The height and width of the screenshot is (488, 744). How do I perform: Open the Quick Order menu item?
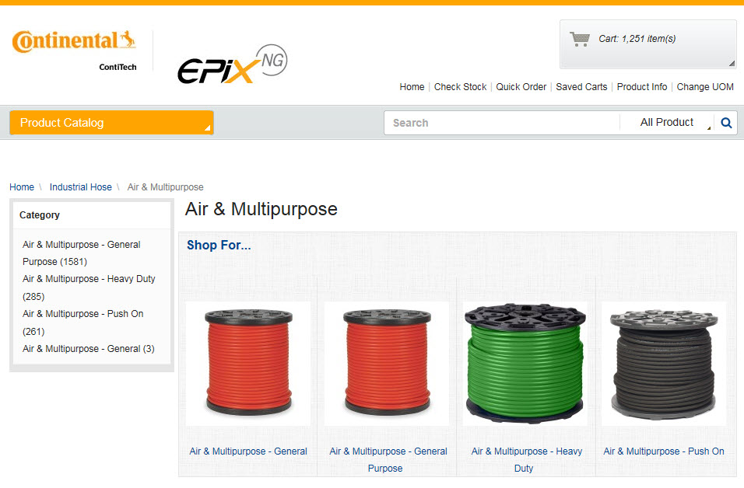click(x=521, y=87)
